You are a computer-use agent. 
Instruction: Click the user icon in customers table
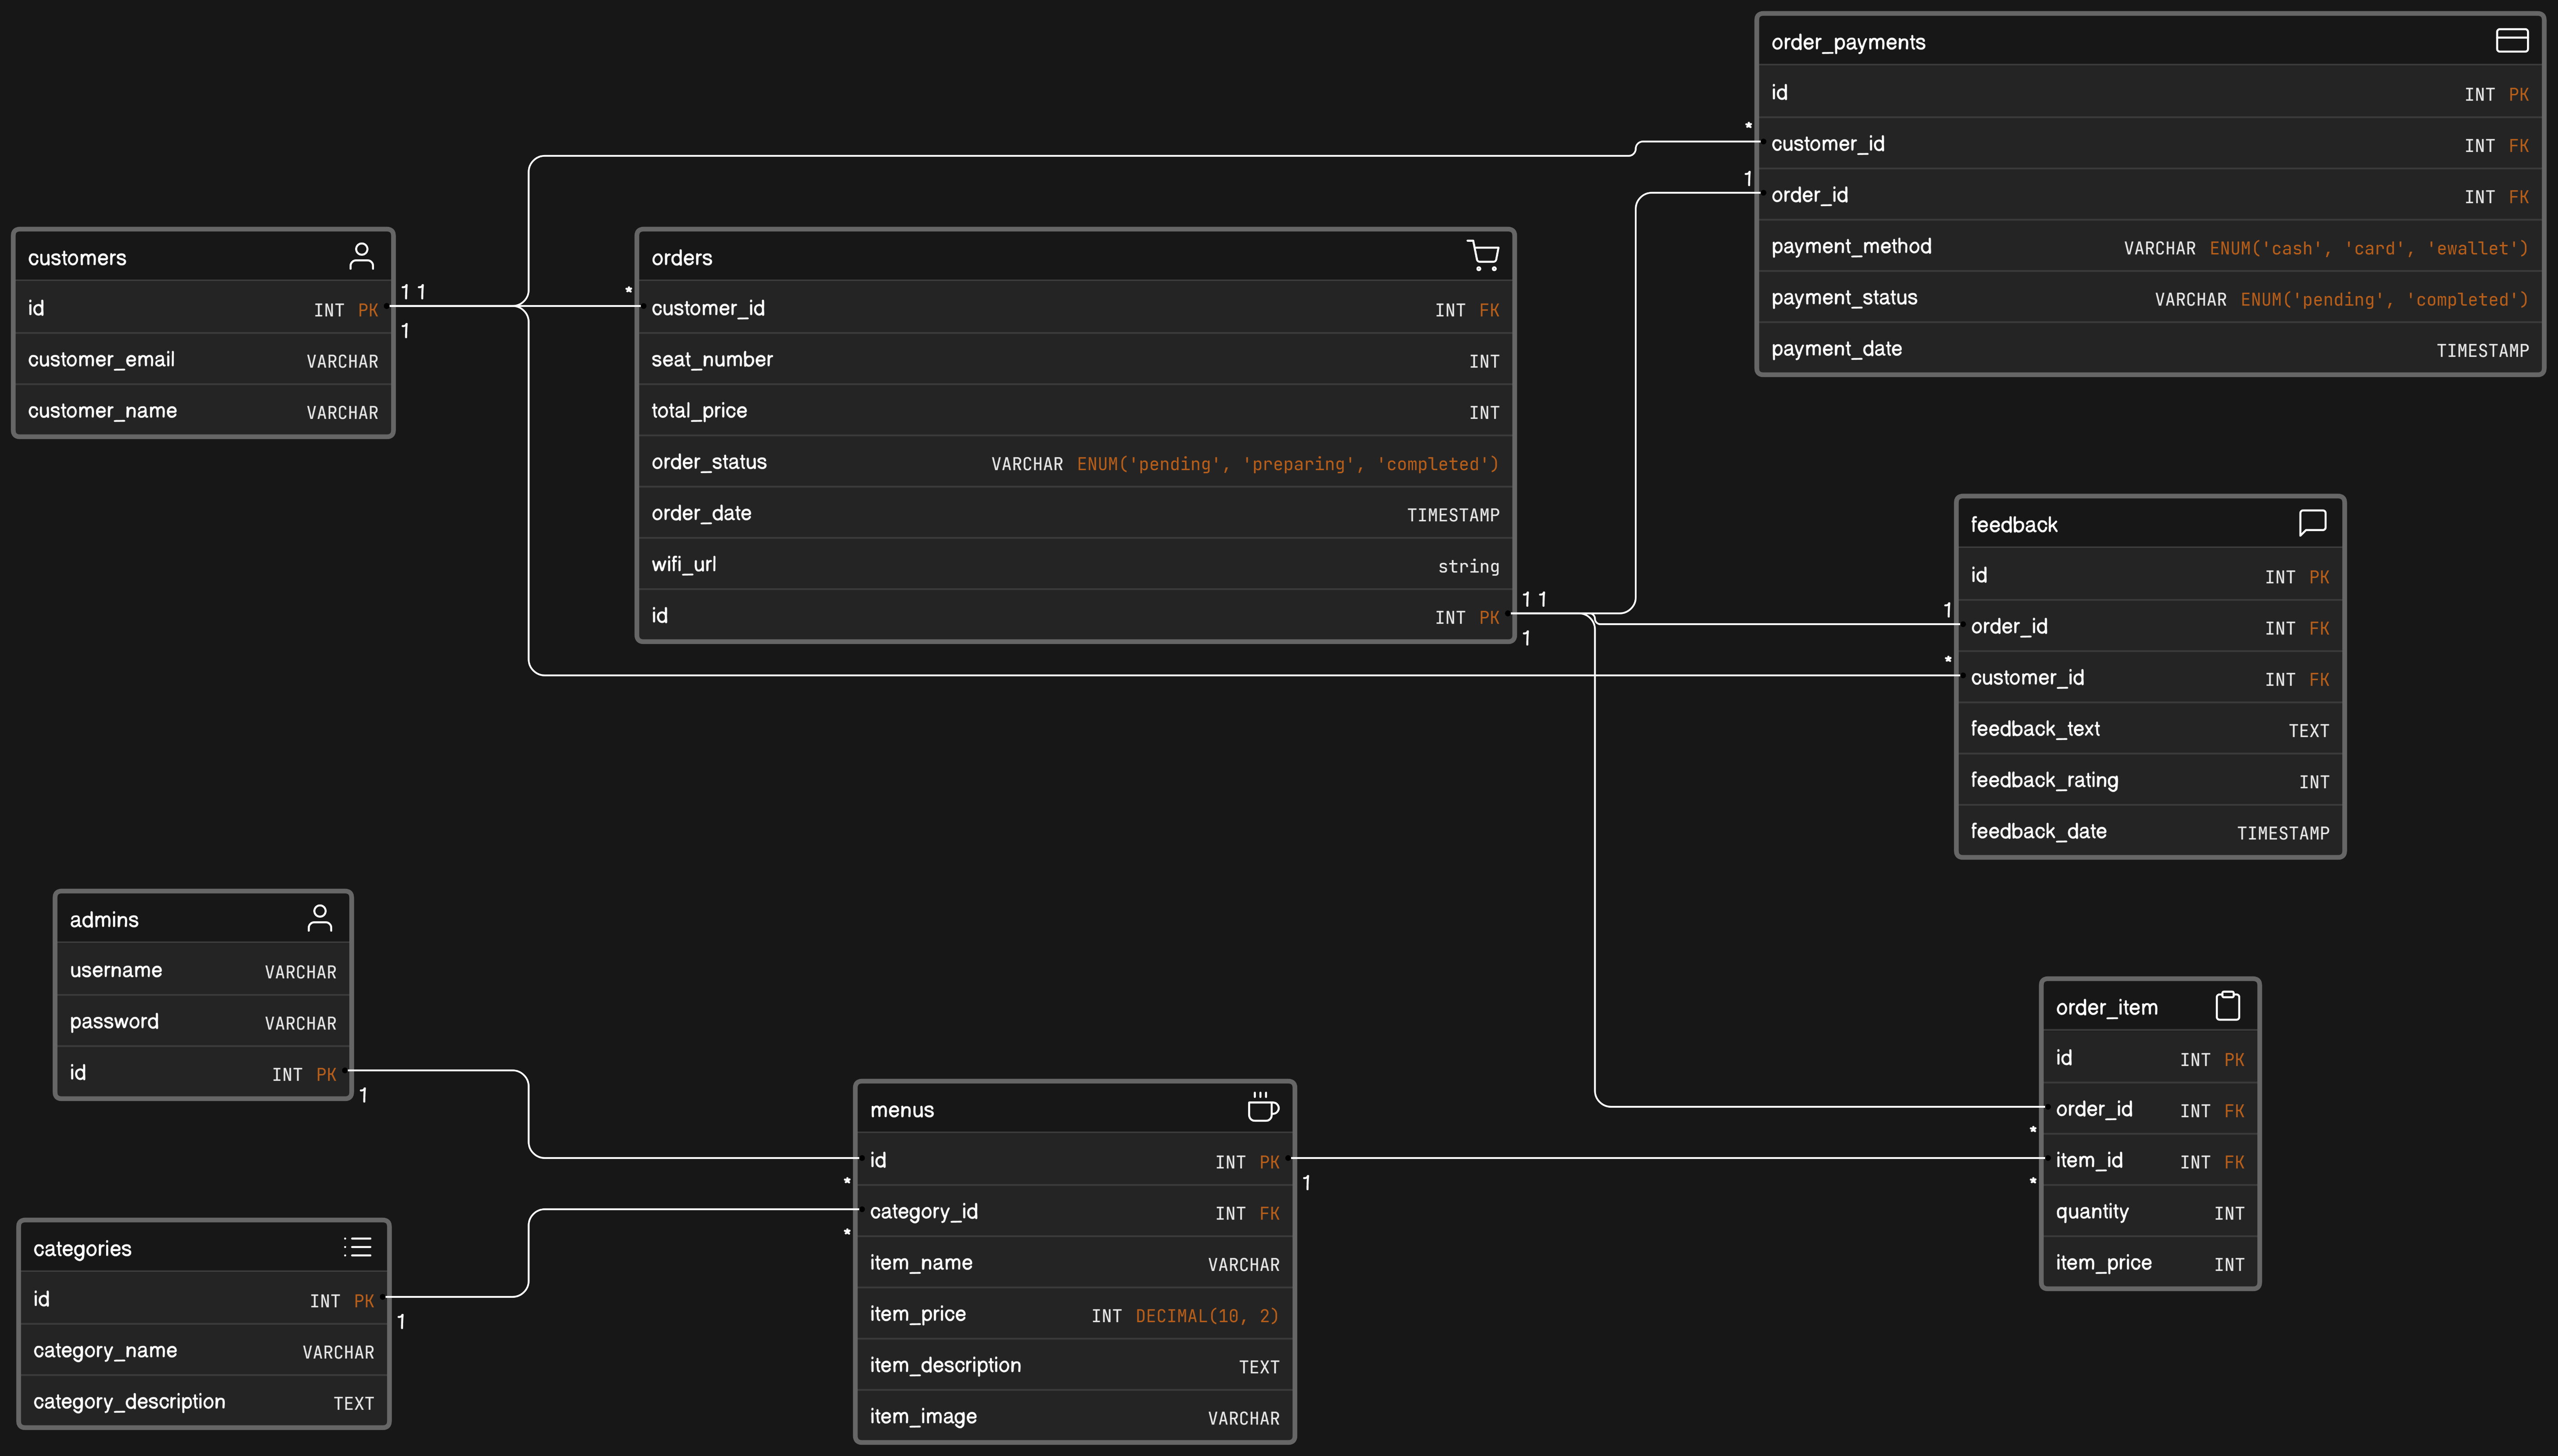point(361,257)
